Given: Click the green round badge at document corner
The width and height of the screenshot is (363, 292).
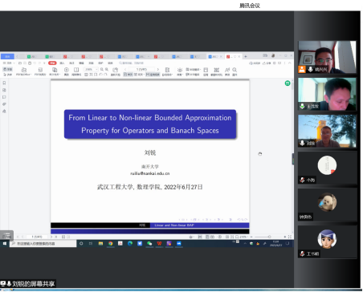Looking at the screenshot, I should (x=288, y=83).
